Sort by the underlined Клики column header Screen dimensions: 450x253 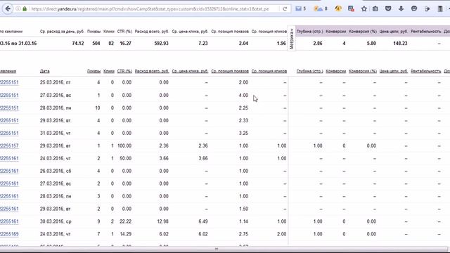109,71
